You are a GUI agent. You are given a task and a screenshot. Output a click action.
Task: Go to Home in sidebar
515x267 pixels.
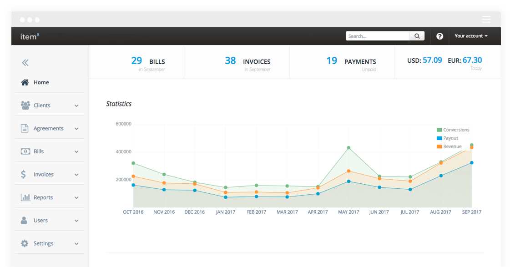pyautogui.click(x=41, y=82)
